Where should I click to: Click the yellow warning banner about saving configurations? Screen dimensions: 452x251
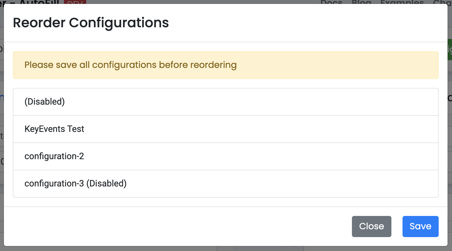(x=225, y=65)
